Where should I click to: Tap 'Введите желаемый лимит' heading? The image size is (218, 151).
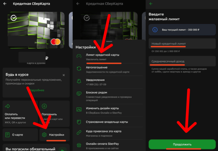(x=164, y=17)
